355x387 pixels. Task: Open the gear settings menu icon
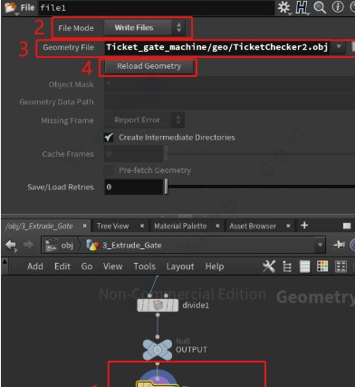coord(283,7)
